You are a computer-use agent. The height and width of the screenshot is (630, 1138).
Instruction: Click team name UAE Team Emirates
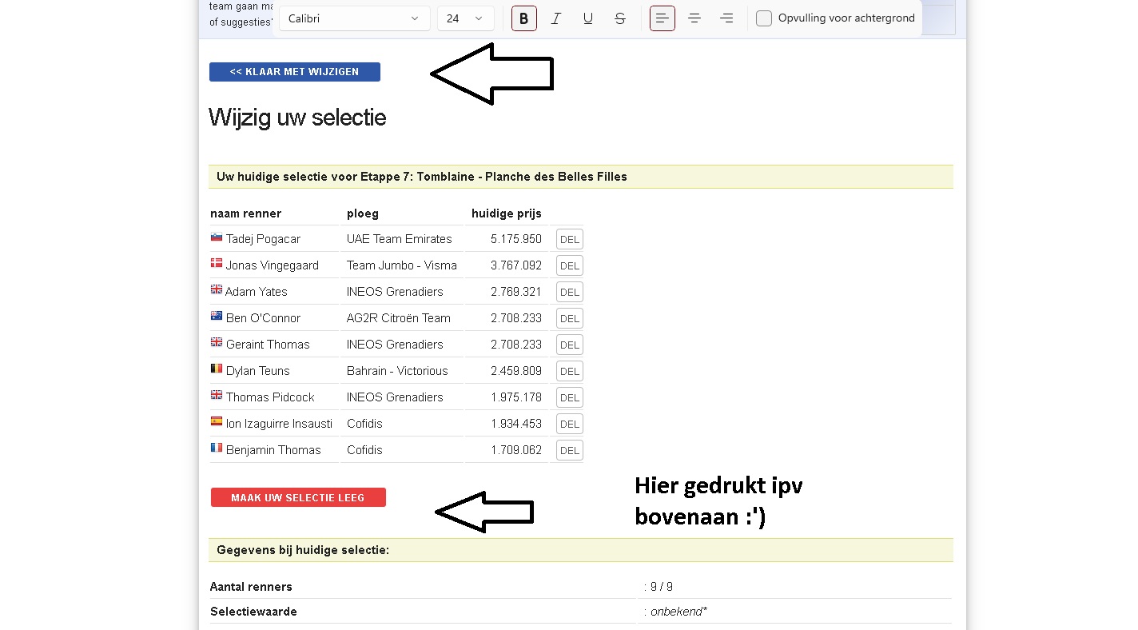pos(400,239)
